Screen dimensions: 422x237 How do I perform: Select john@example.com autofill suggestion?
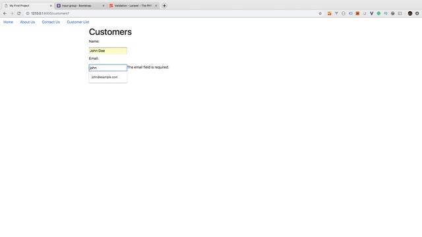tap(108, 77)
